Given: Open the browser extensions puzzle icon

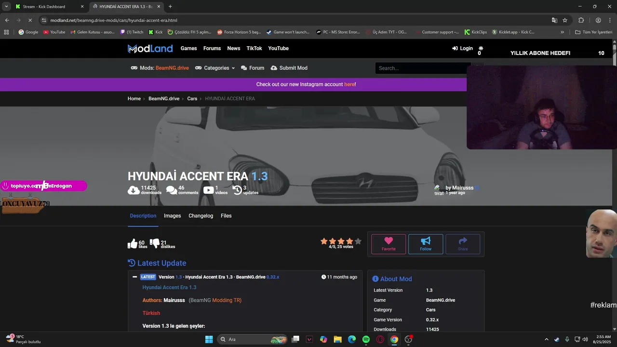Looking at the screenshot, I should pyautogui.click(x=581, y=20).
